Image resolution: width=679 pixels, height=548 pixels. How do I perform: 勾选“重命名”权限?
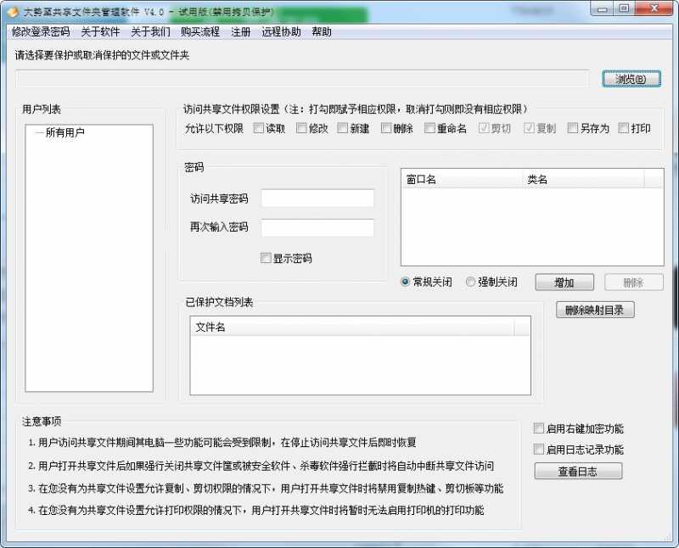[x=431, y=128]
